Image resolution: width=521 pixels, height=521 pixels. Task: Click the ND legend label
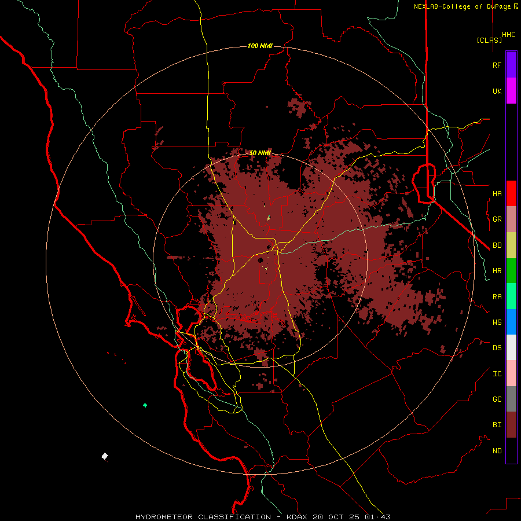click(497, 451)
